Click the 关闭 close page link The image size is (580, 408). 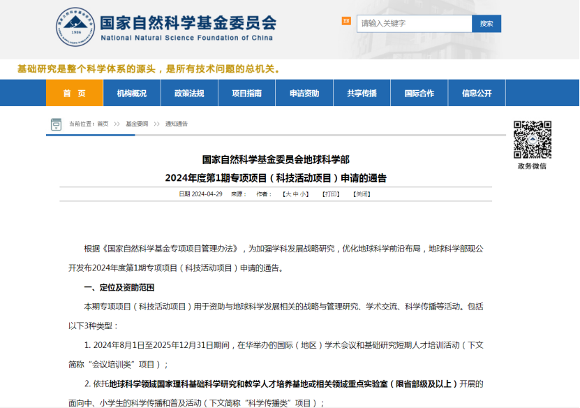pos(362,194)
